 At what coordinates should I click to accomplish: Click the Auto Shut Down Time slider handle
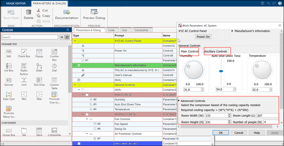[x=221, y=71]
